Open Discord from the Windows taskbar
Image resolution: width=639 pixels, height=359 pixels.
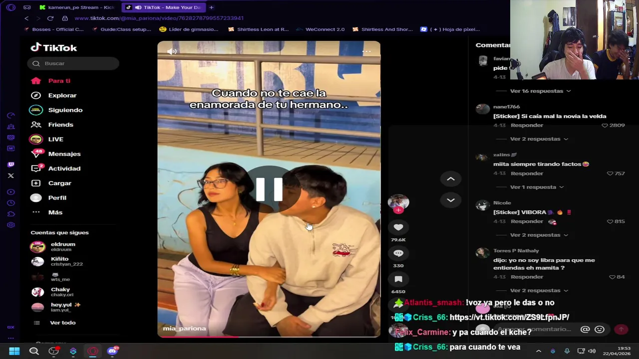click(112, 351)
